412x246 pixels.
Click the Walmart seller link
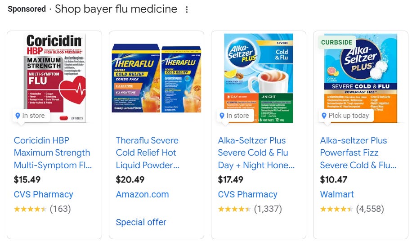point(337,195)
